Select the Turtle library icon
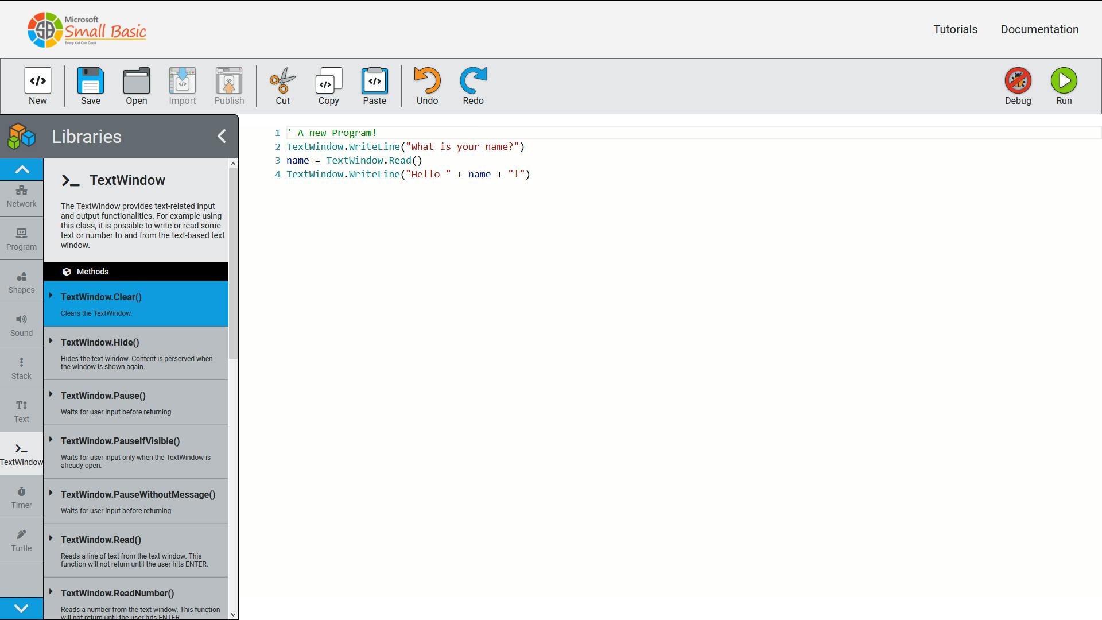Image resolution: width=1102 pixels, height=620 pixels. pos(21,540)
